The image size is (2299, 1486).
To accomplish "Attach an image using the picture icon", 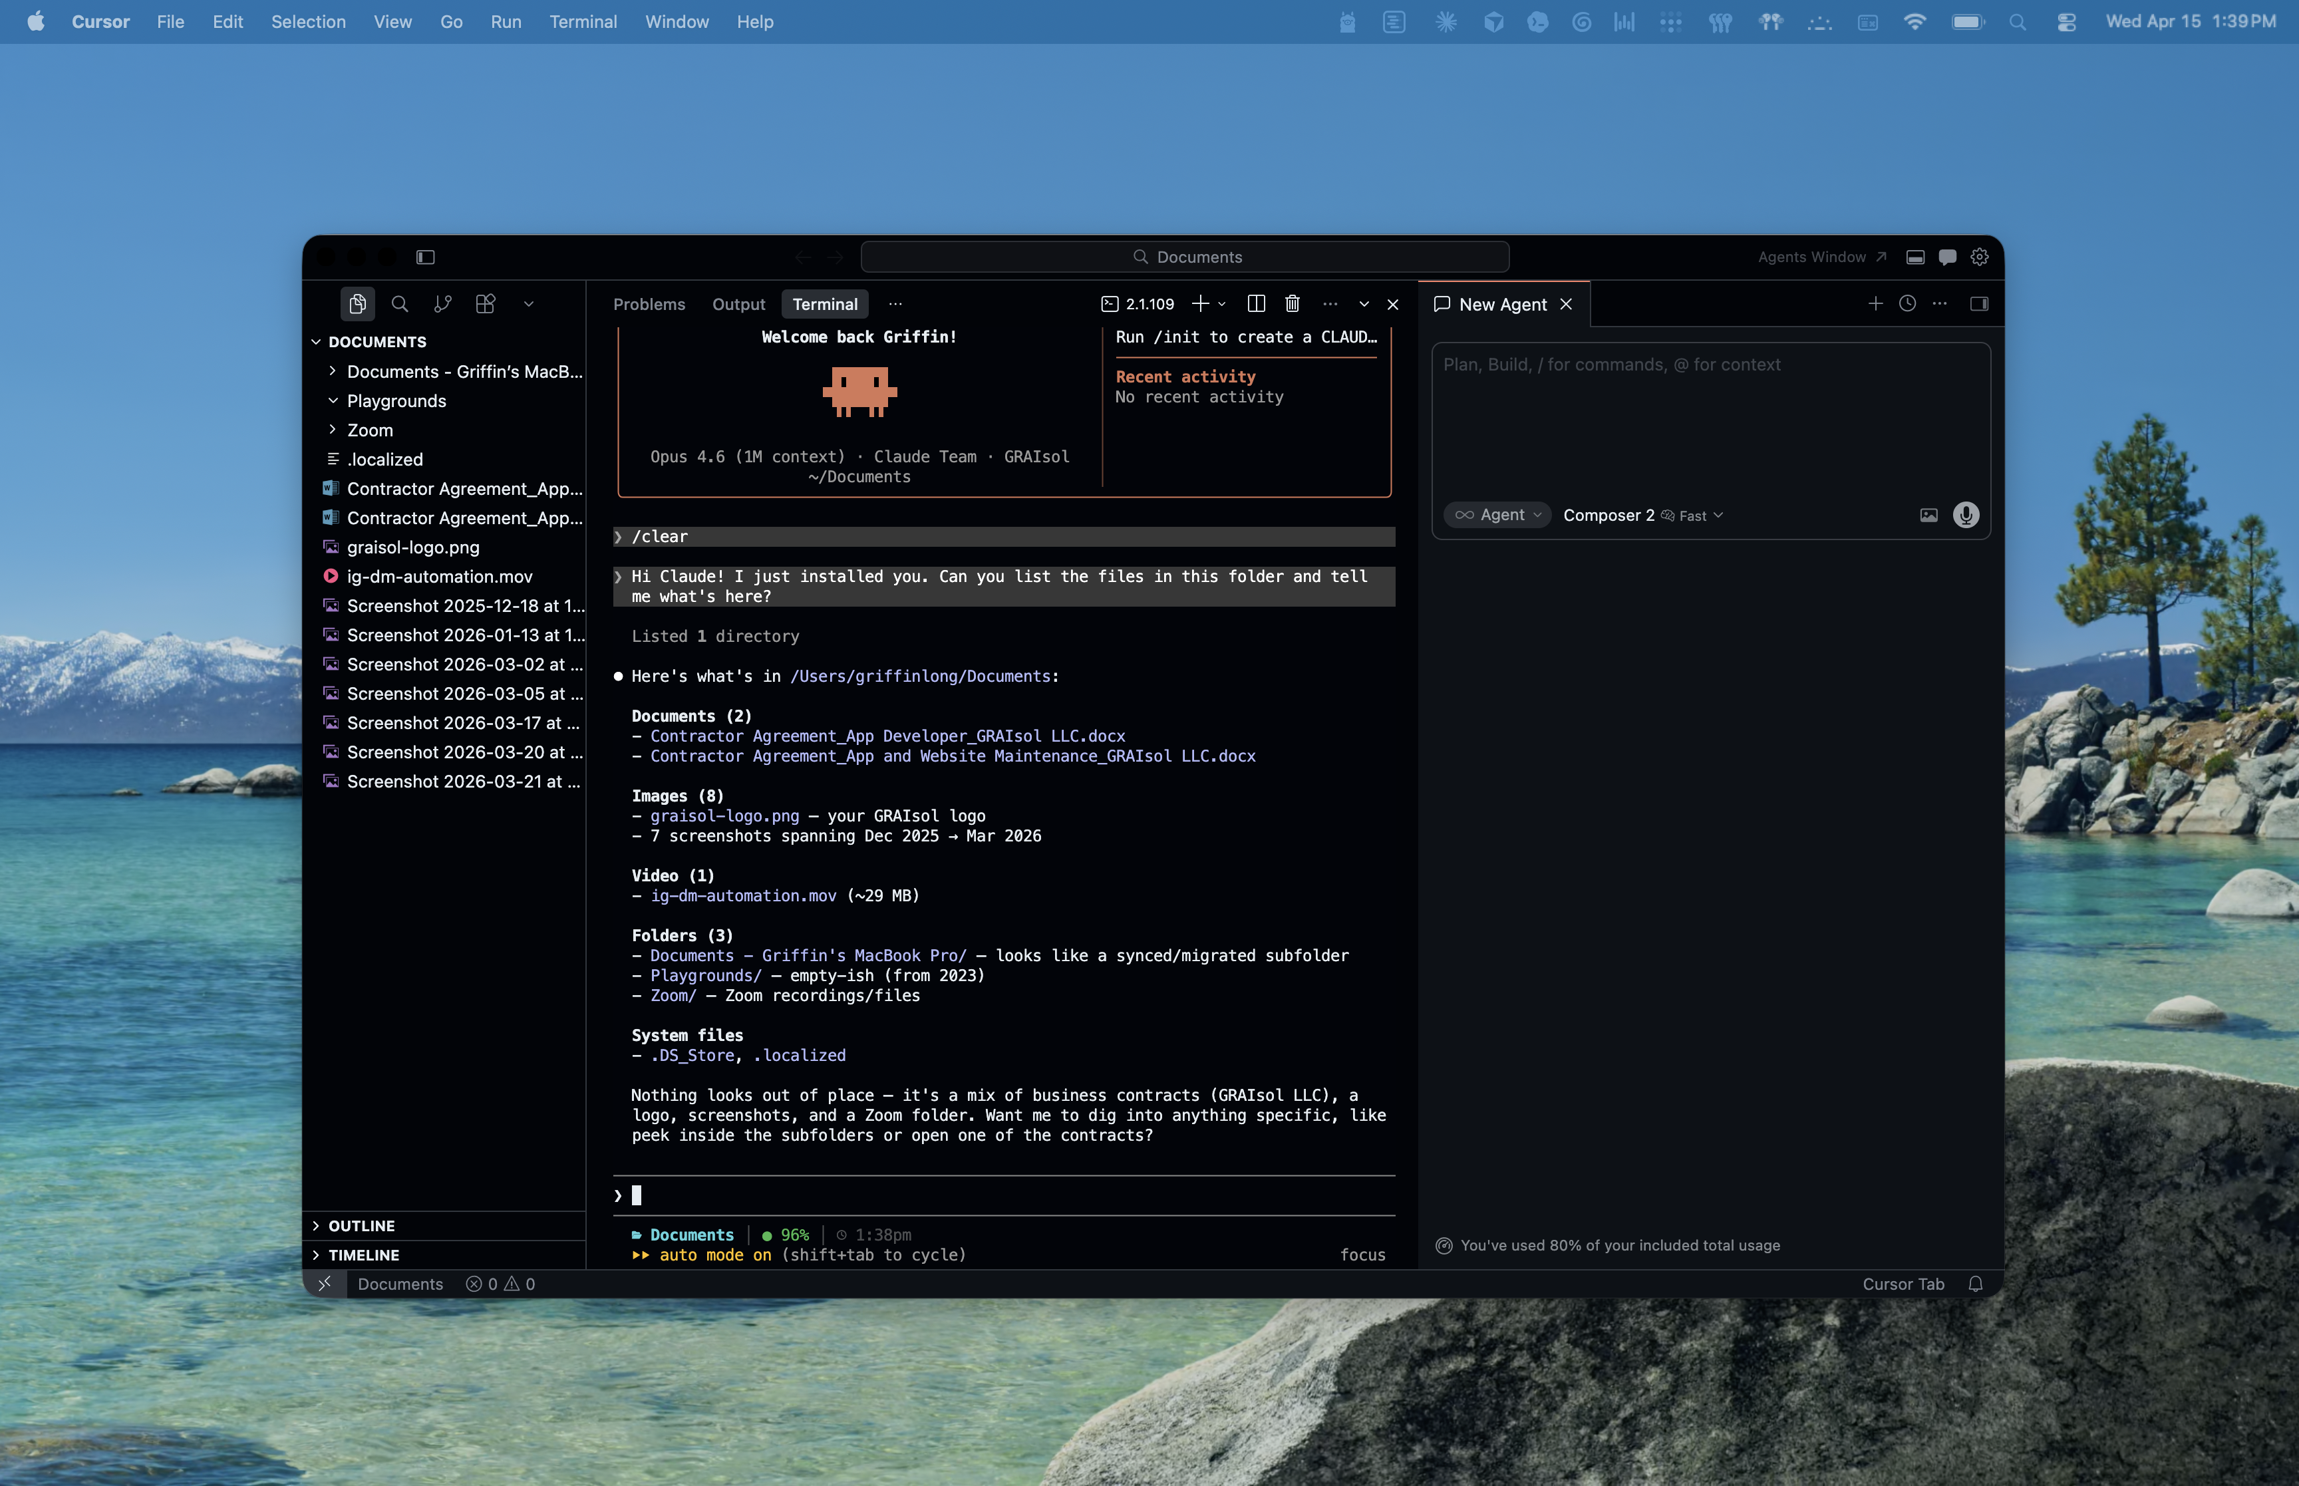I will [x=1928, y=516].
